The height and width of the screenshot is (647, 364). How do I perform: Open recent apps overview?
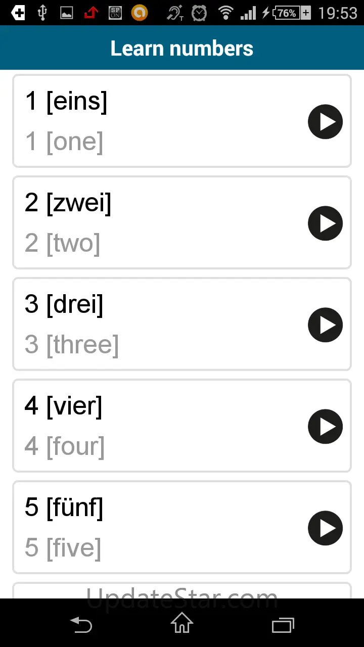click(x=283, y=624)
